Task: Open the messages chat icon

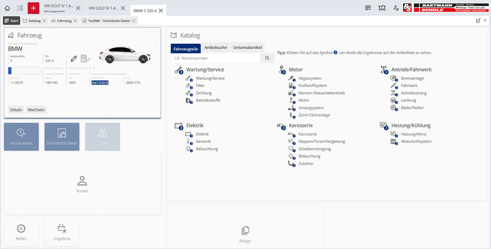Action: [x=368, y=8]
